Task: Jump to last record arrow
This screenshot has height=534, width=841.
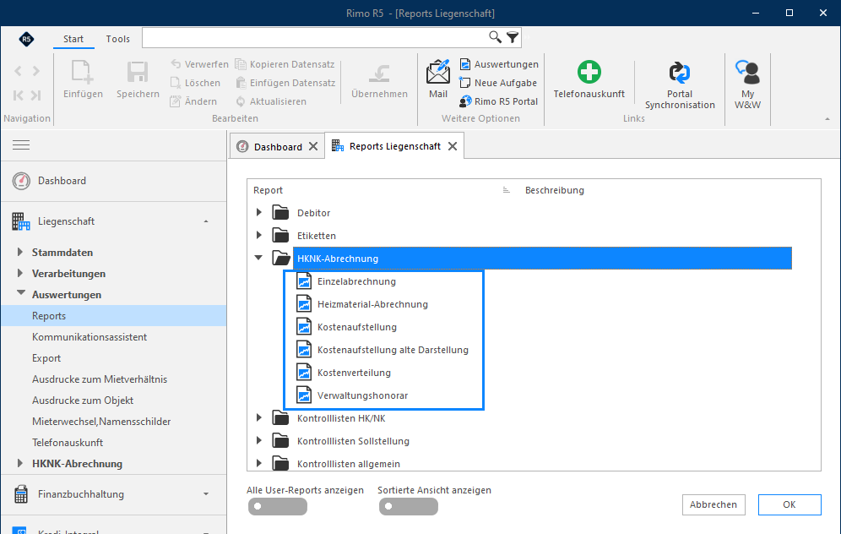Action: (x=36, y=95)
